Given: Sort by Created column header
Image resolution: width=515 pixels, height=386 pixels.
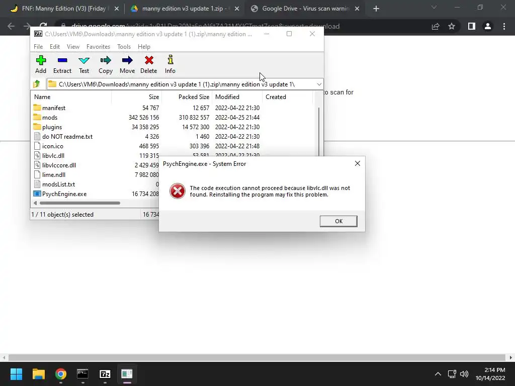Looking at the screenshot, I should pos(287,97).
